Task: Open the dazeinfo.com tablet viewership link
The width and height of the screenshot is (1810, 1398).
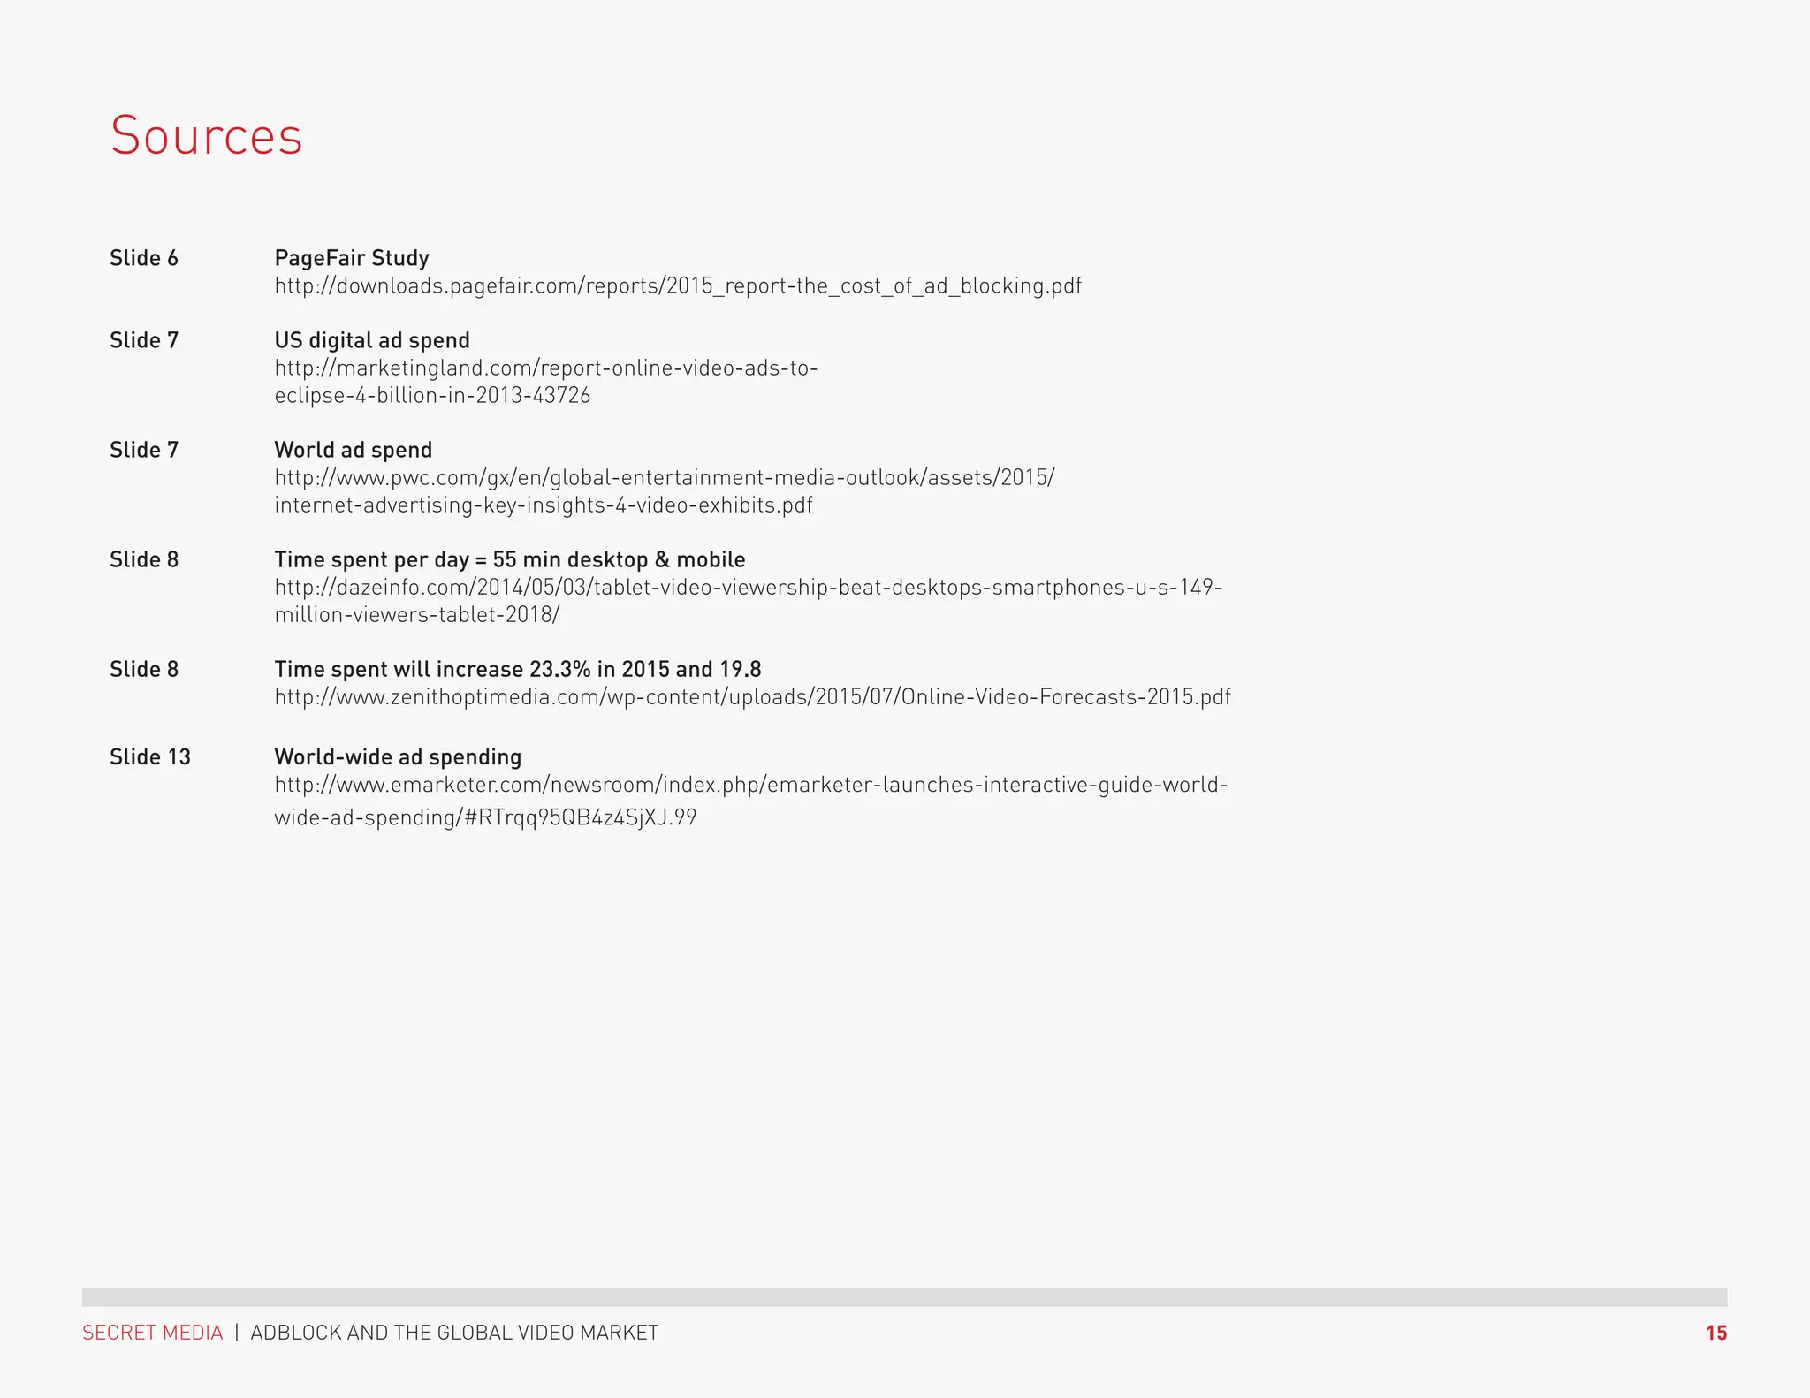Action: (749, 601)
